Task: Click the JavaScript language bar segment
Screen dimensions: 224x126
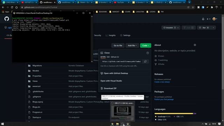Action: click(x=174, y=113)
